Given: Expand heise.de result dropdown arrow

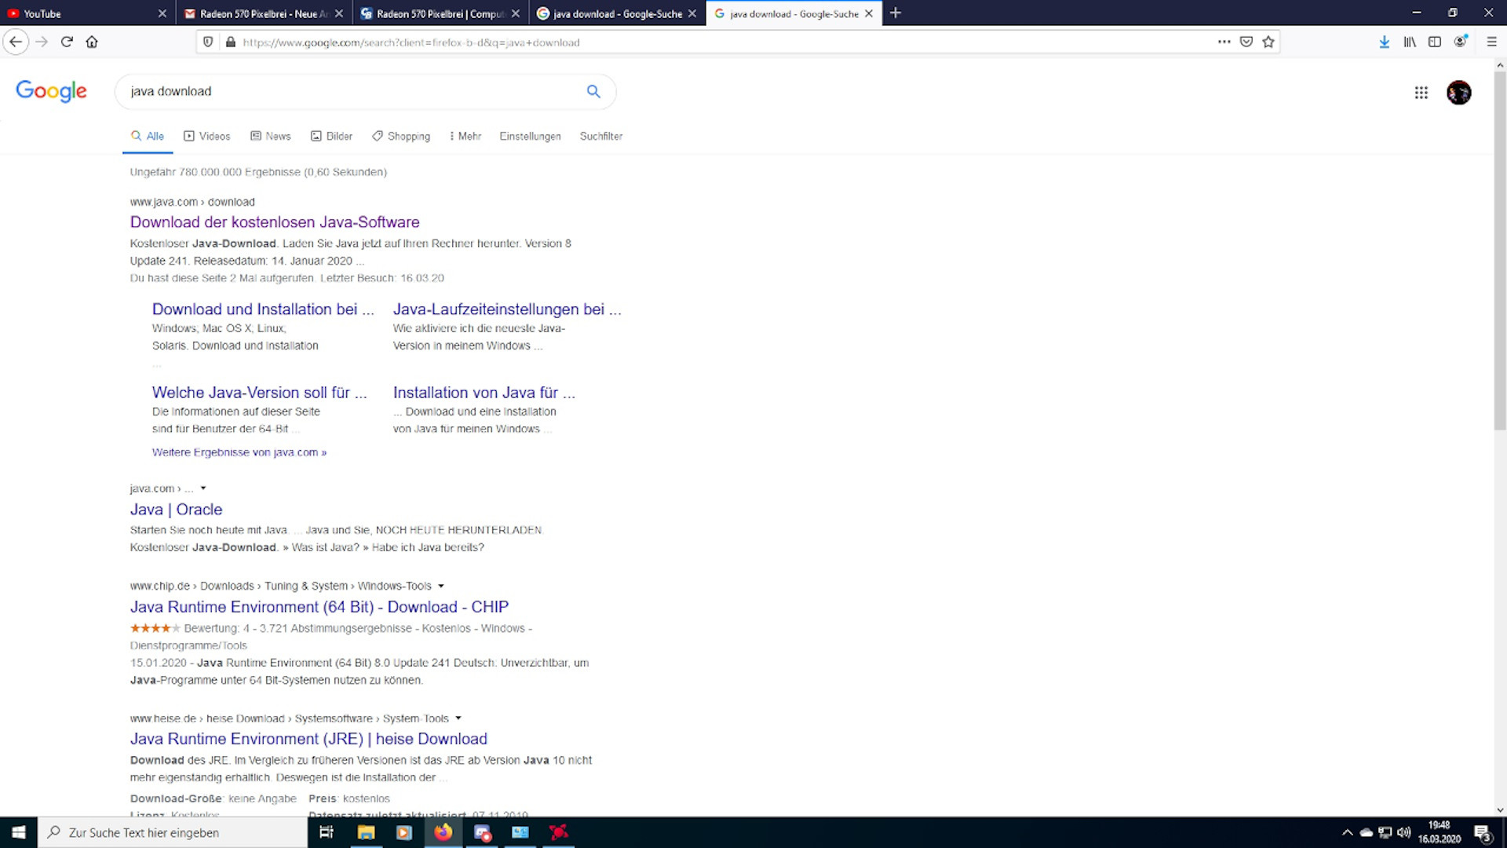Looking at the screenshot, I should [458, 718].
